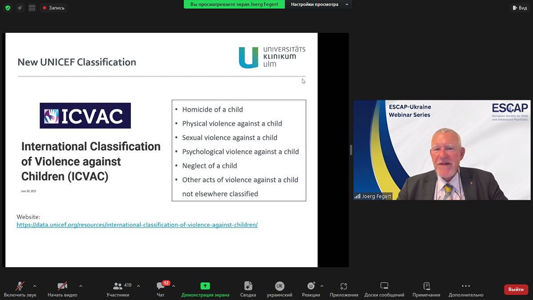Screen dimensions: 533x300
Task: Expand audio options arrow beside microphone
Action: [x=35, y=286]
